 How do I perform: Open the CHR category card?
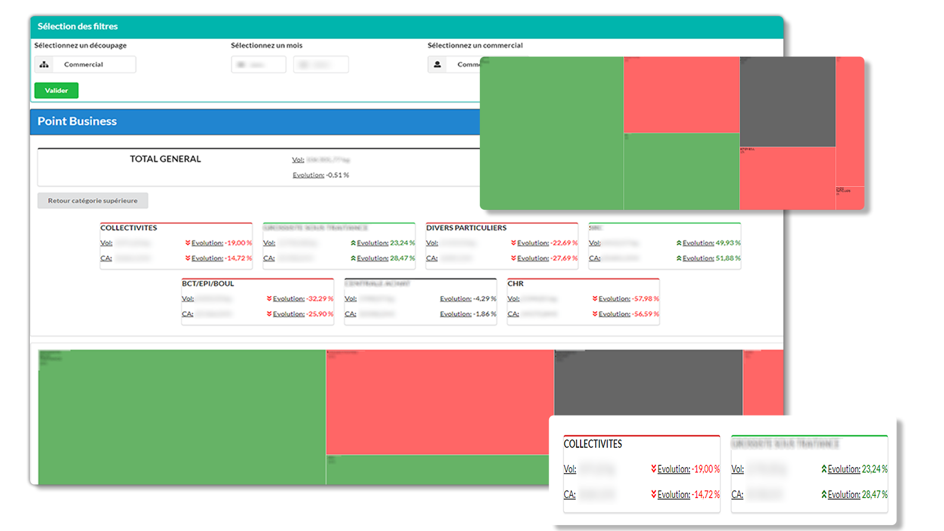coord(583,301)
